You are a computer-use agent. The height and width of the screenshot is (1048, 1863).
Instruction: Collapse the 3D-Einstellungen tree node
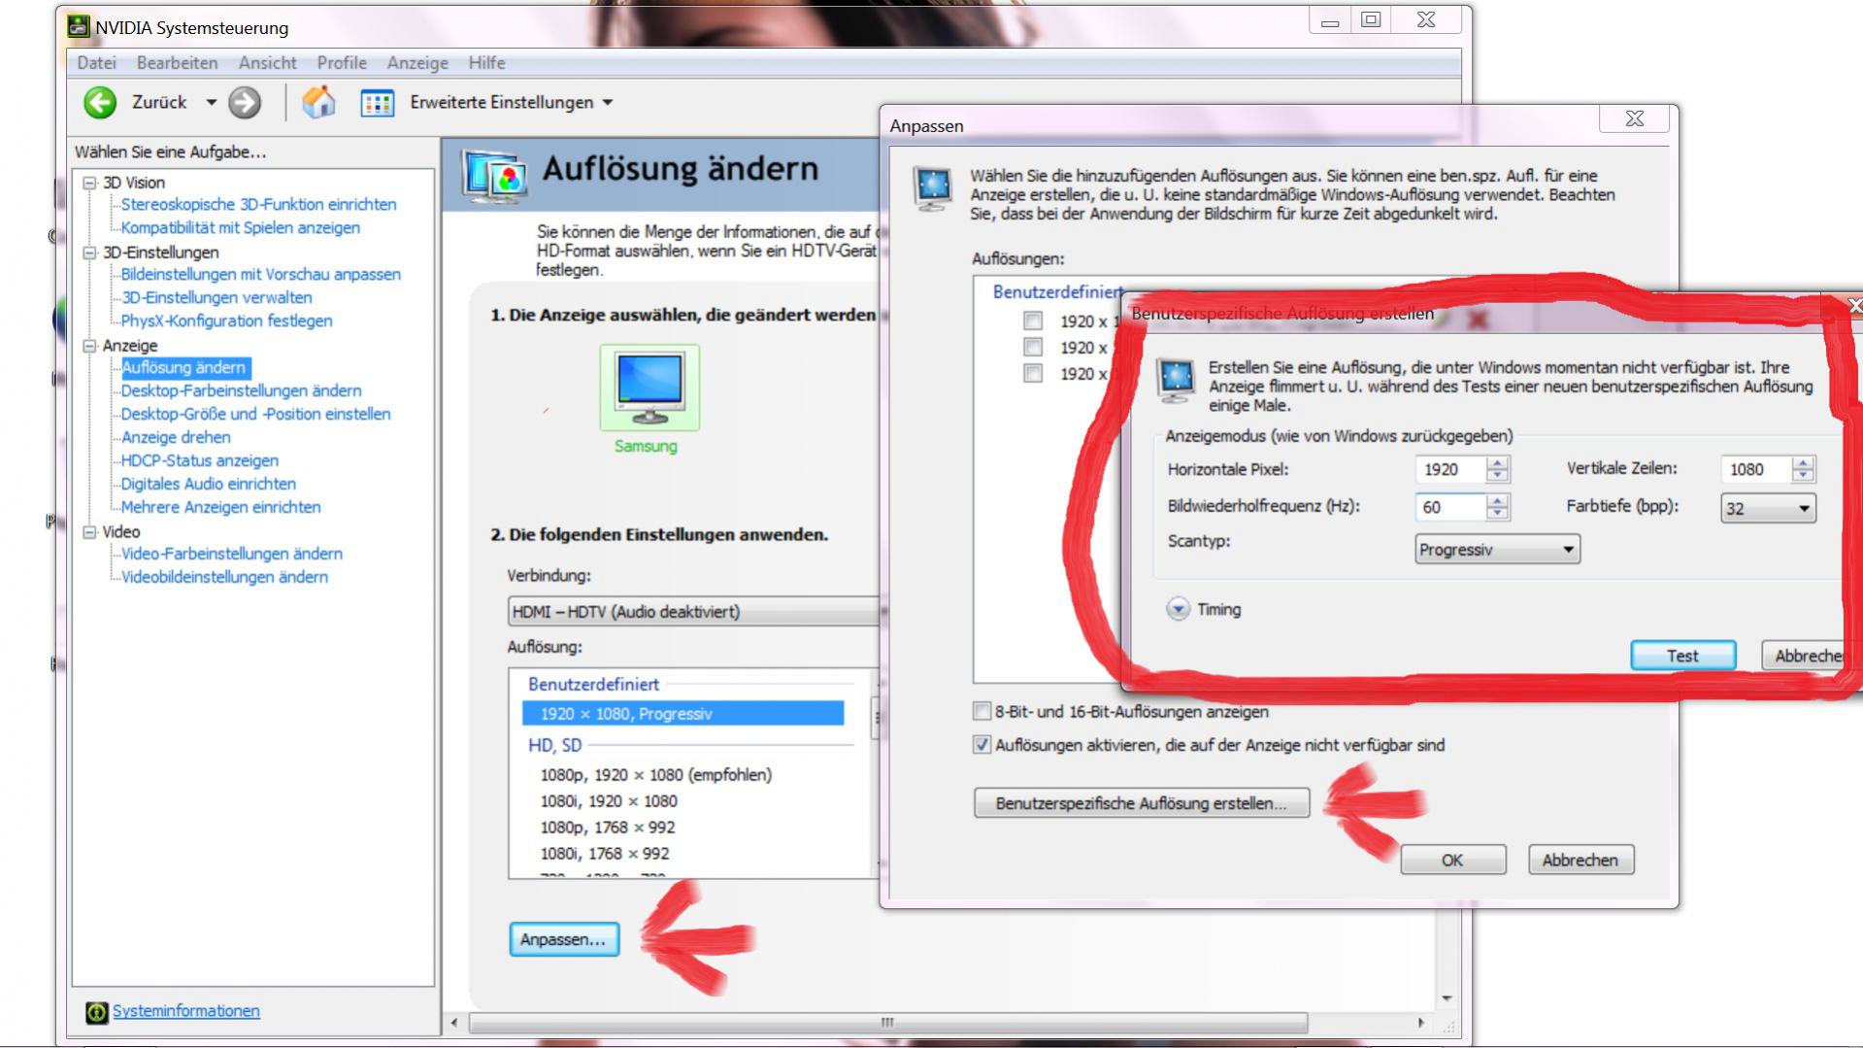(89, 252)
